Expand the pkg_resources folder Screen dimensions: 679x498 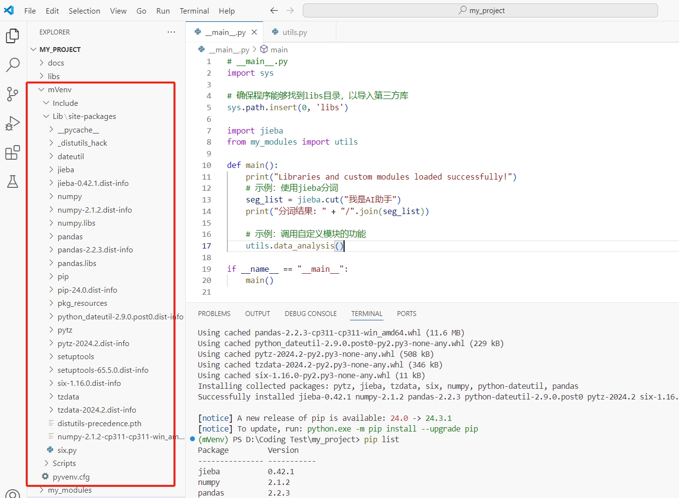[106, 303]
